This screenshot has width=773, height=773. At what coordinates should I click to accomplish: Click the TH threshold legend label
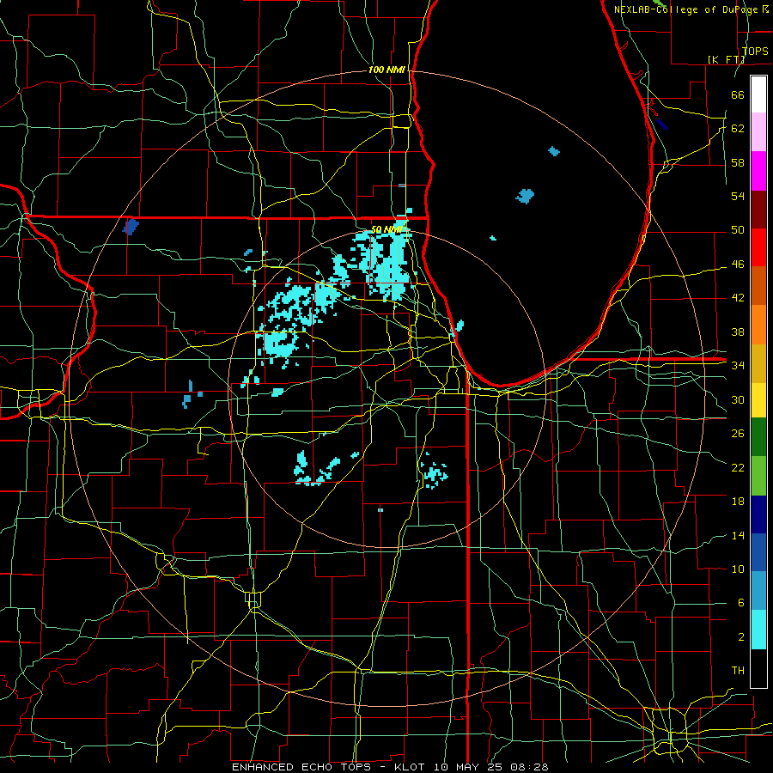pyautogui.click(x=738, y=670)
